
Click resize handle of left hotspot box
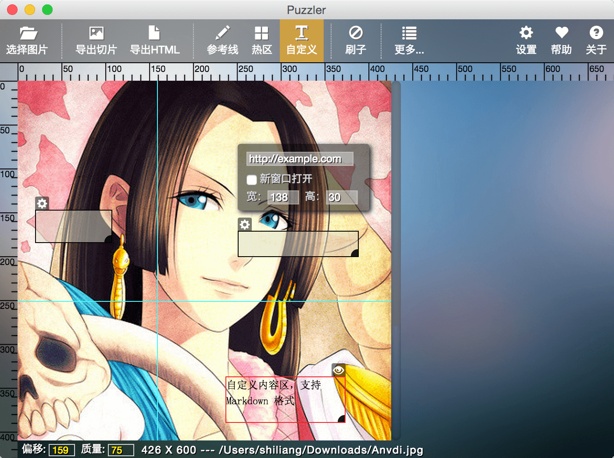pyautogui.click(x=108, y=239)
